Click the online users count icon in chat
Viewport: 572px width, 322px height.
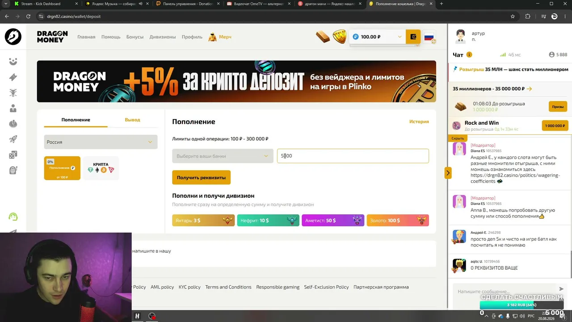tap(551, 55)
